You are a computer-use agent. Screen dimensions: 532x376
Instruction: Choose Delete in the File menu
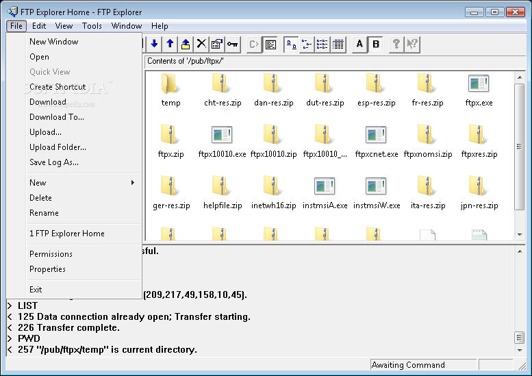(84, 198)
